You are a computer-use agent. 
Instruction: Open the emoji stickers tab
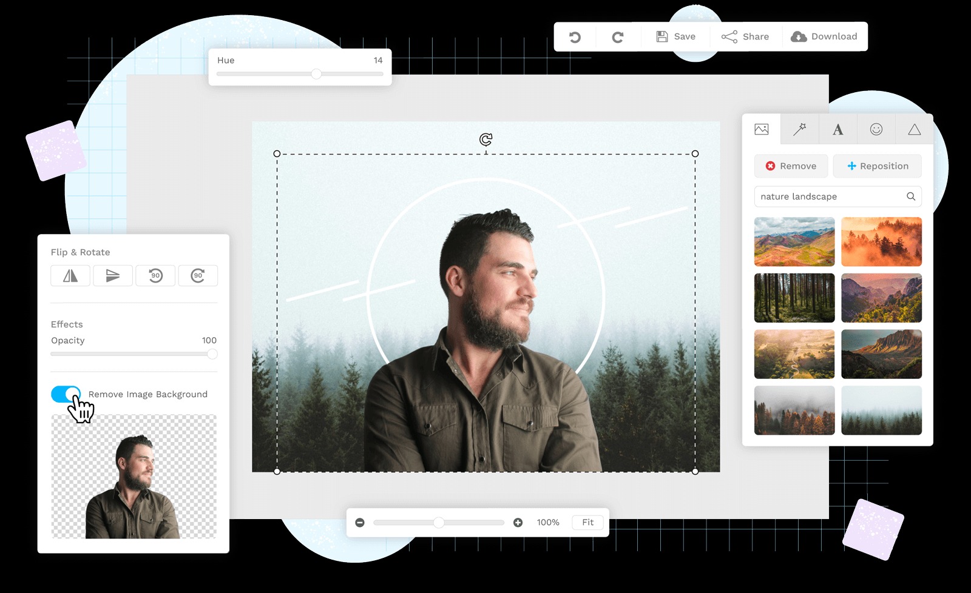click(x=876, y=129)
